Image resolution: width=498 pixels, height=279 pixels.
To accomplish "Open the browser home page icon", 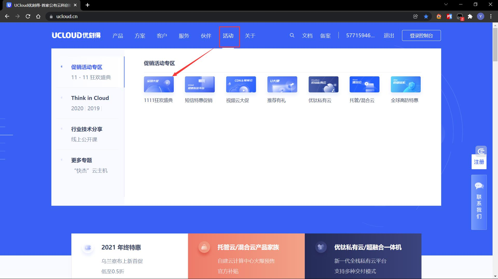I will pyautogui.click(x=38, y=16).
